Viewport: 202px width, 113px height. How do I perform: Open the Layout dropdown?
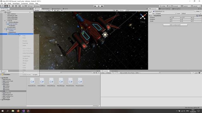(197, 6)
